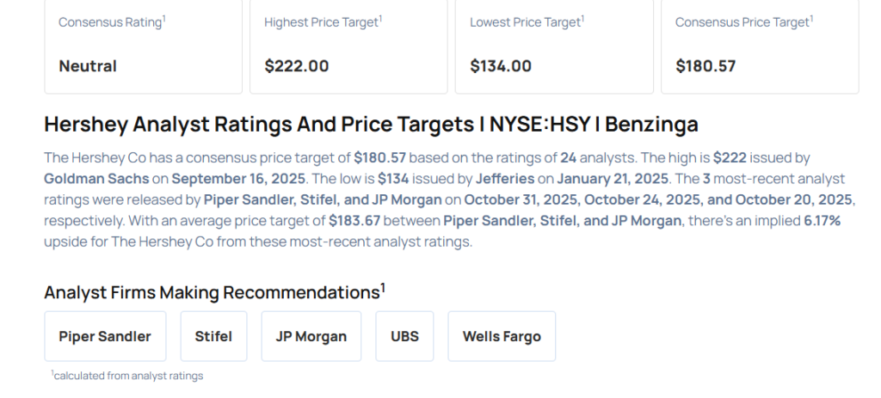This screenshot has width=881, height=398.
Task: Click the Highest Price Target card label
Action: pyautogui.click(x=321, y=22)
